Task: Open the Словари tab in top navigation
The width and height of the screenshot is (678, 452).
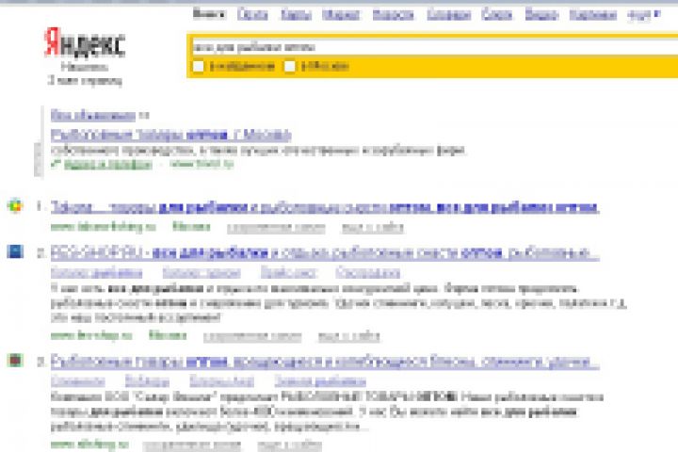Action: (449, 15)
